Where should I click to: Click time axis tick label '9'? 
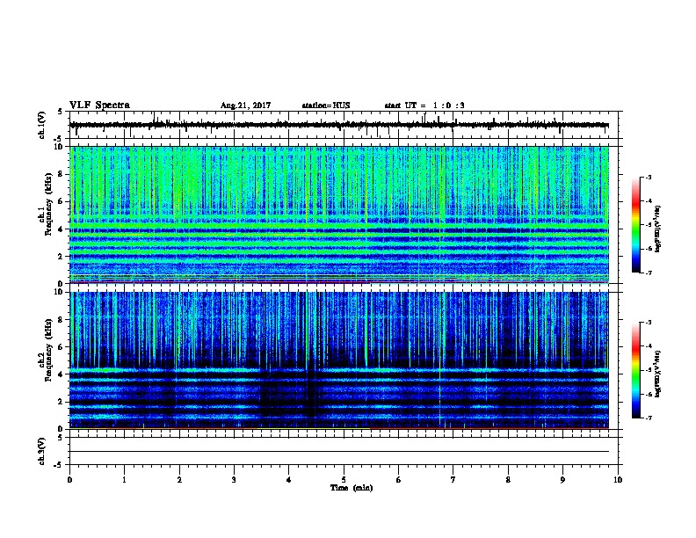(562, 480)
